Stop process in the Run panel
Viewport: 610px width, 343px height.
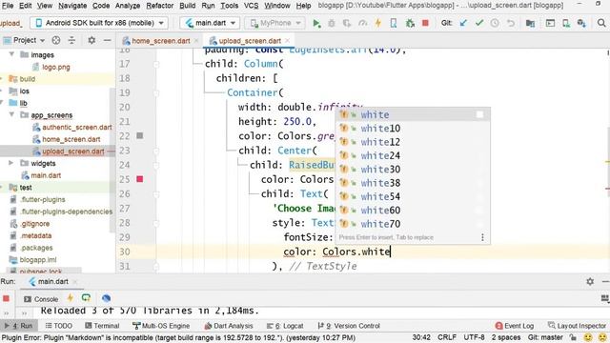(x=6, y=298)
